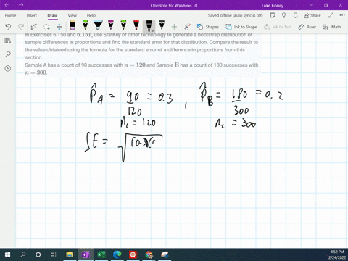
Task: Open the Shapes gallery
Action: [208, 27]
